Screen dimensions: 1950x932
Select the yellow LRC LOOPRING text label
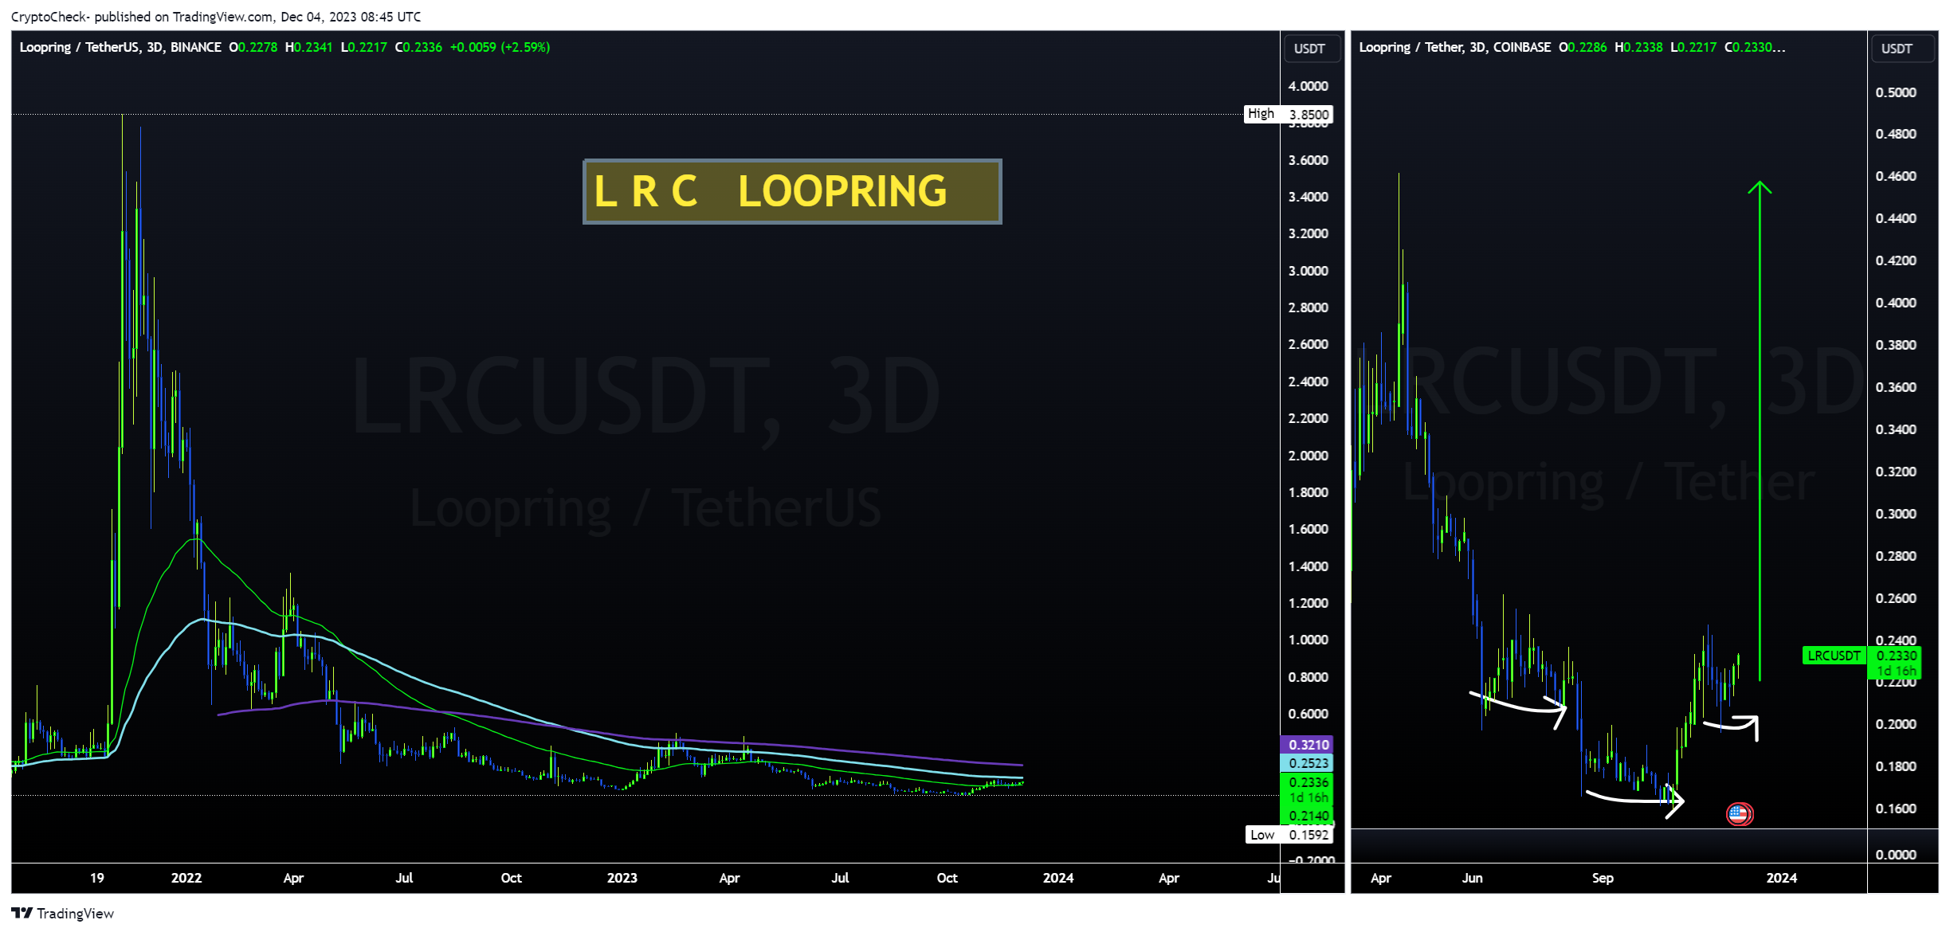coord(792,191)
